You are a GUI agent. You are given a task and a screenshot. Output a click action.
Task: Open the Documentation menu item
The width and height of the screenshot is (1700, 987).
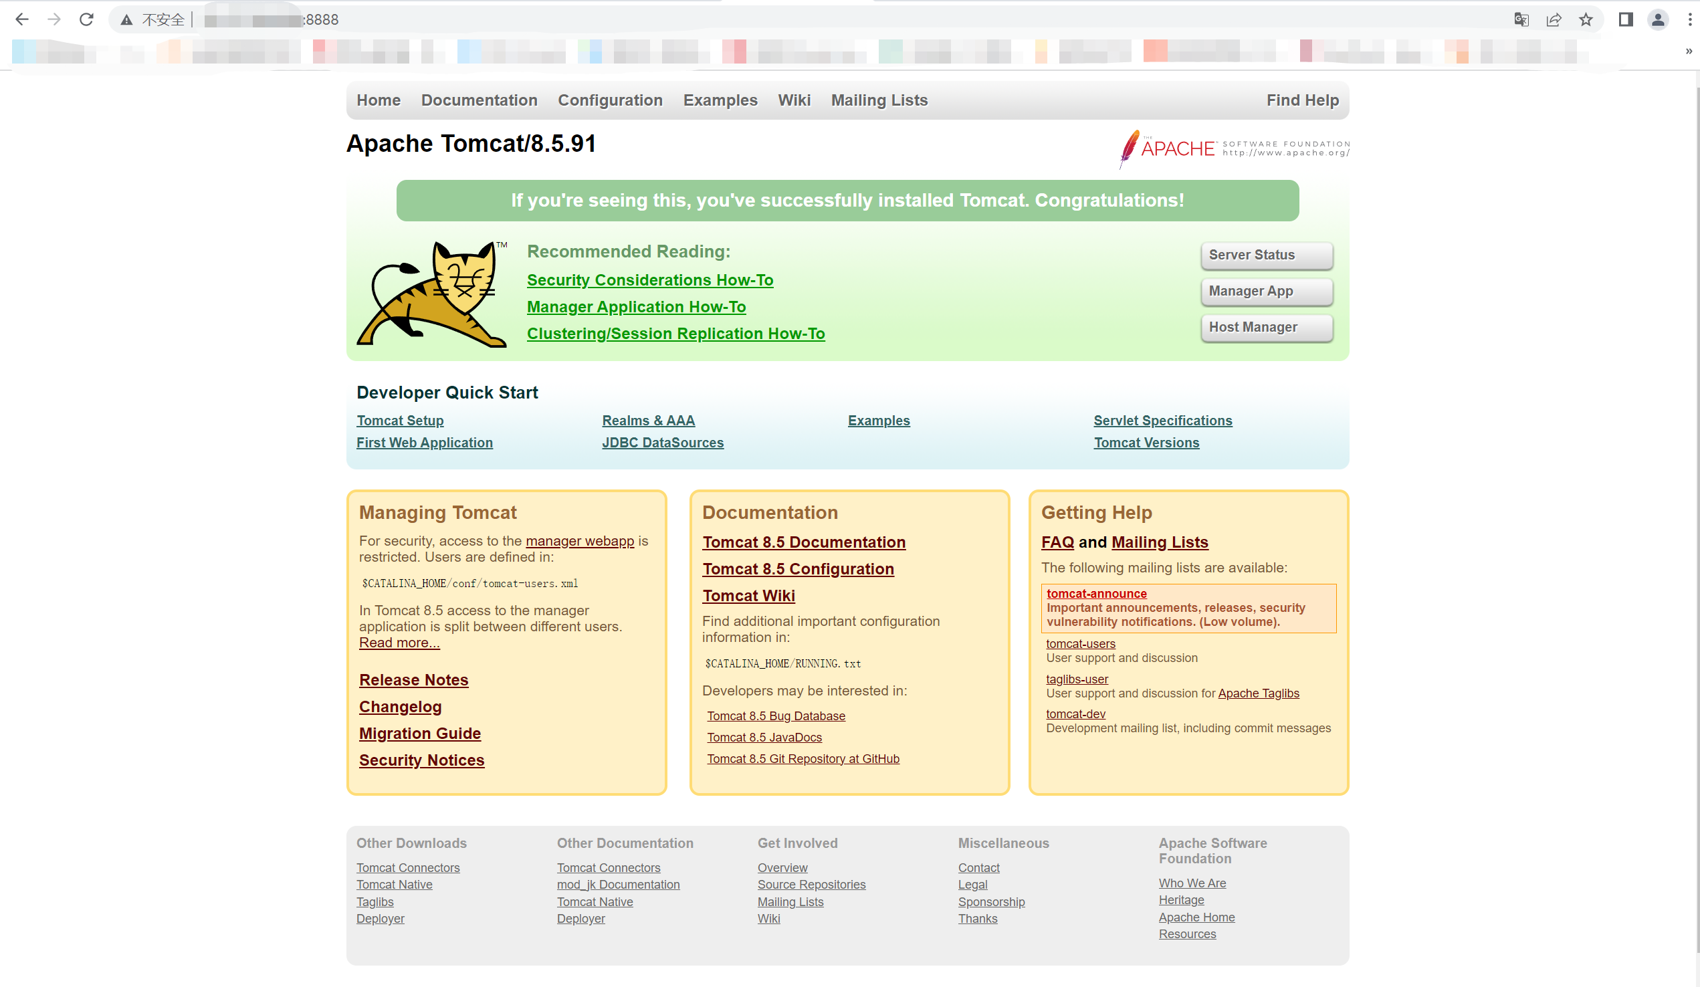point(479,100)
